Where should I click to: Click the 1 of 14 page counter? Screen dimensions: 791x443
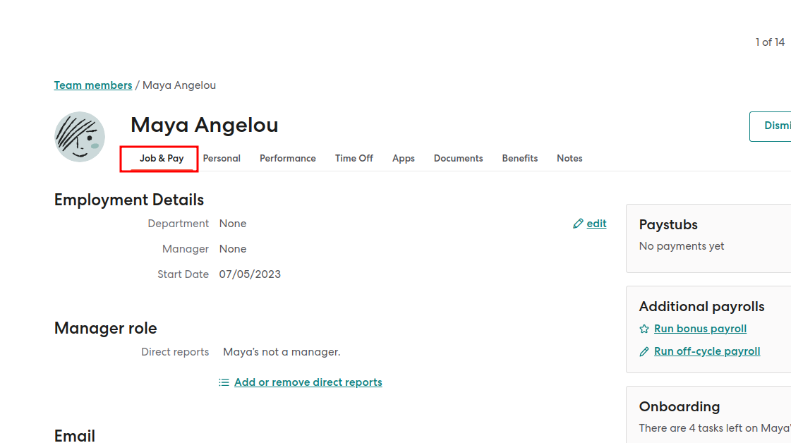pos(770,42)
